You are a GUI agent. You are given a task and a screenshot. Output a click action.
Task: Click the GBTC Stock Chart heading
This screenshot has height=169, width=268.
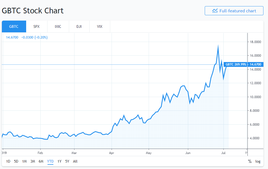click(x=33, y=11)
